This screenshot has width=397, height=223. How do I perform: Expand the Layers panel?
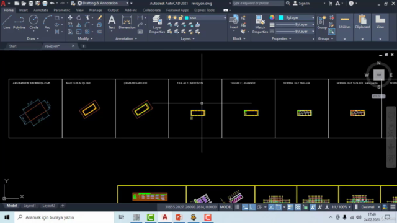click(187, 38)
